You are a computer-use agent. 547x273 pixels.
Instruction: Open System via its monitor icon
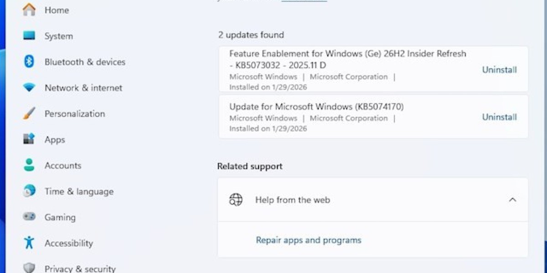coord(29,36)
